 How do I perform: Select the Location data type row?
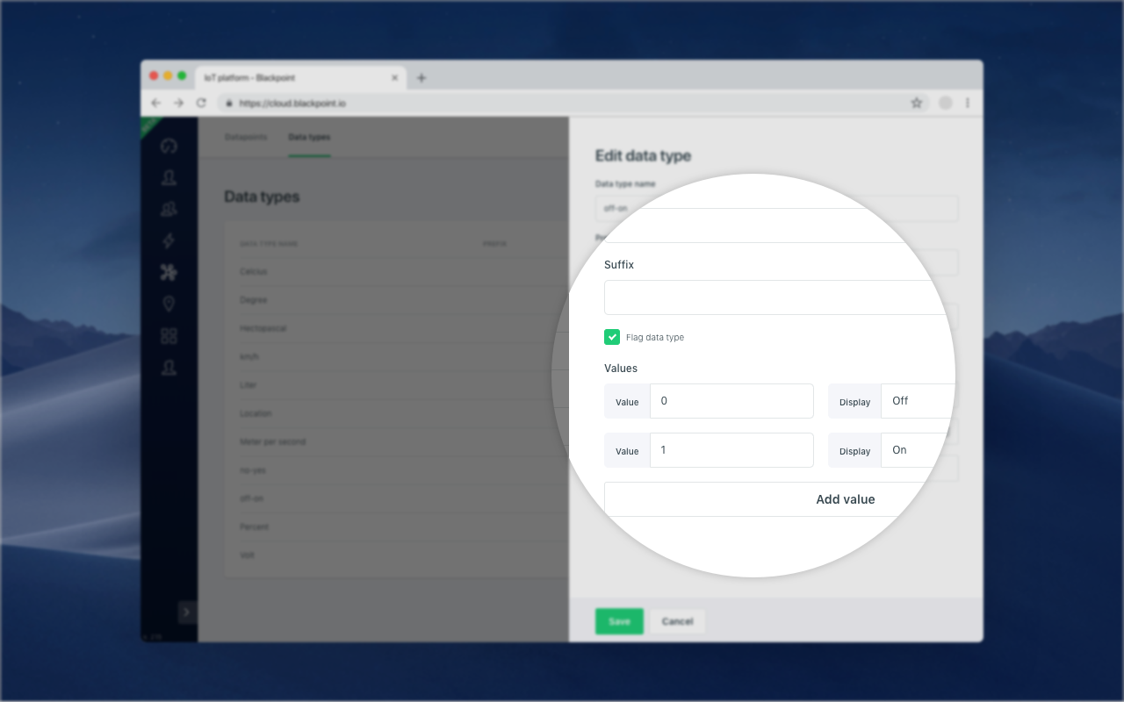pos(396,413)
